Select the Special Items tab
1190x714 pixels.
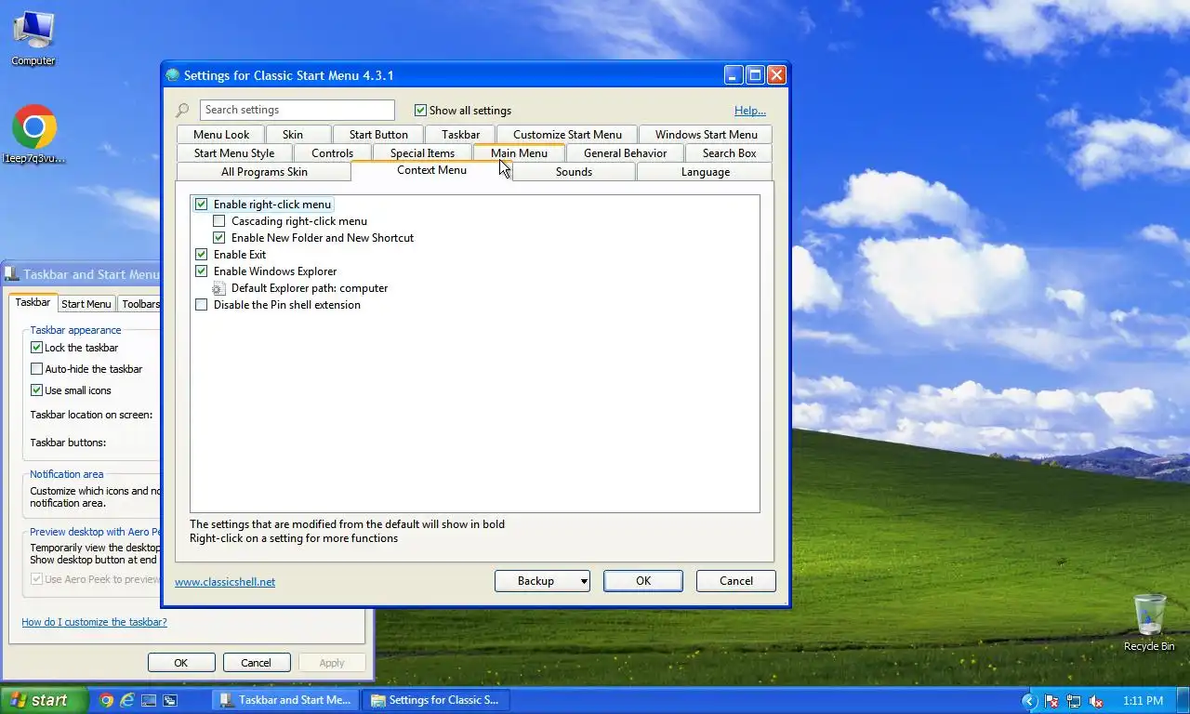pyautogui.click(x=422, y=153)
